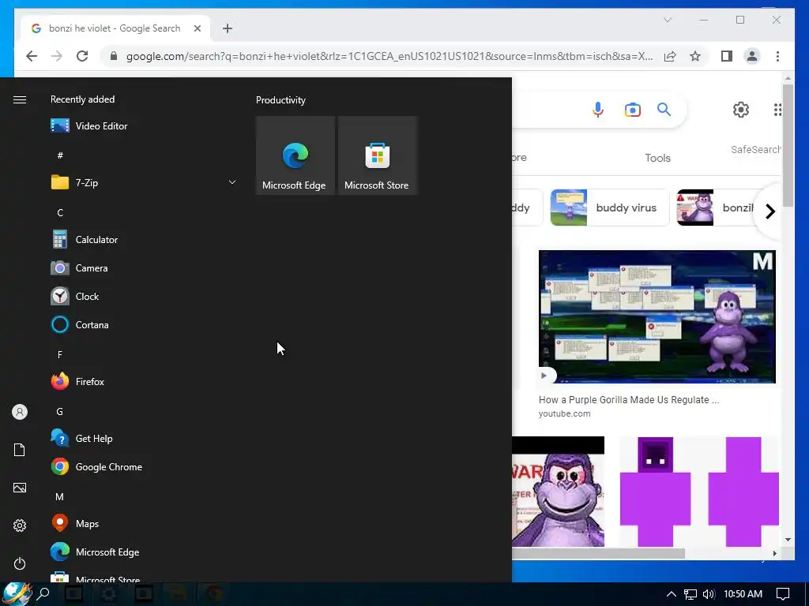This screenshot has height=606, width=809.
Task: Open the SafeSearch setting
Action: tap(756, 149)
